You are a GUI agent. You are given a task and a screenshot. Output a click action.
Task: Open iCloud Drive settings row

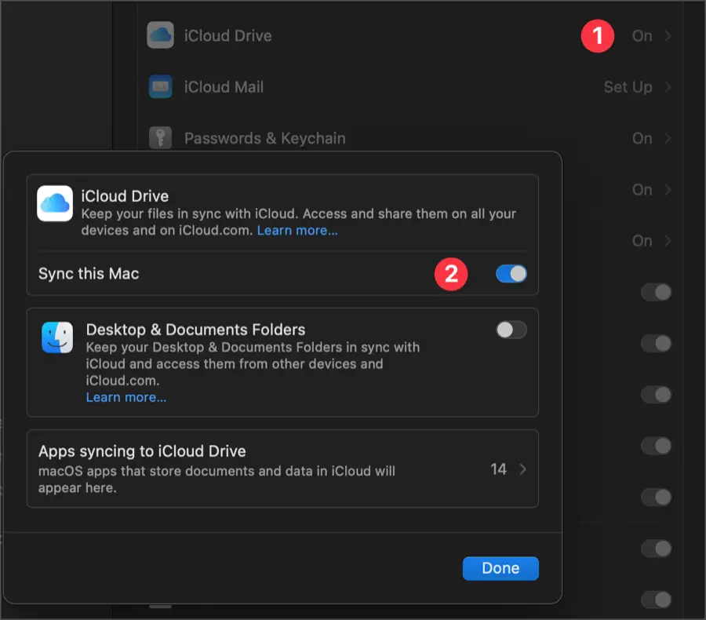point(392,35)
